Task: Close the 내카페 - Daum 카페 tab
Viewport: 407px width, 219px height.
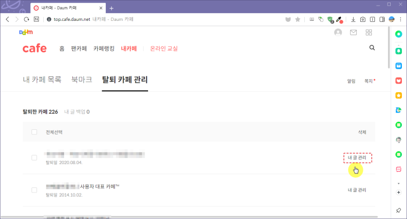Action: pos(101,8)
